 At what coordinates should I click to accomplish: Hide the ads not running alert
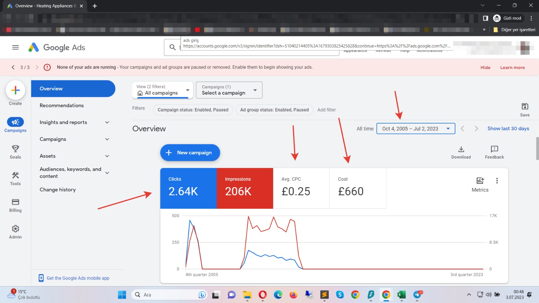point(485,67)
